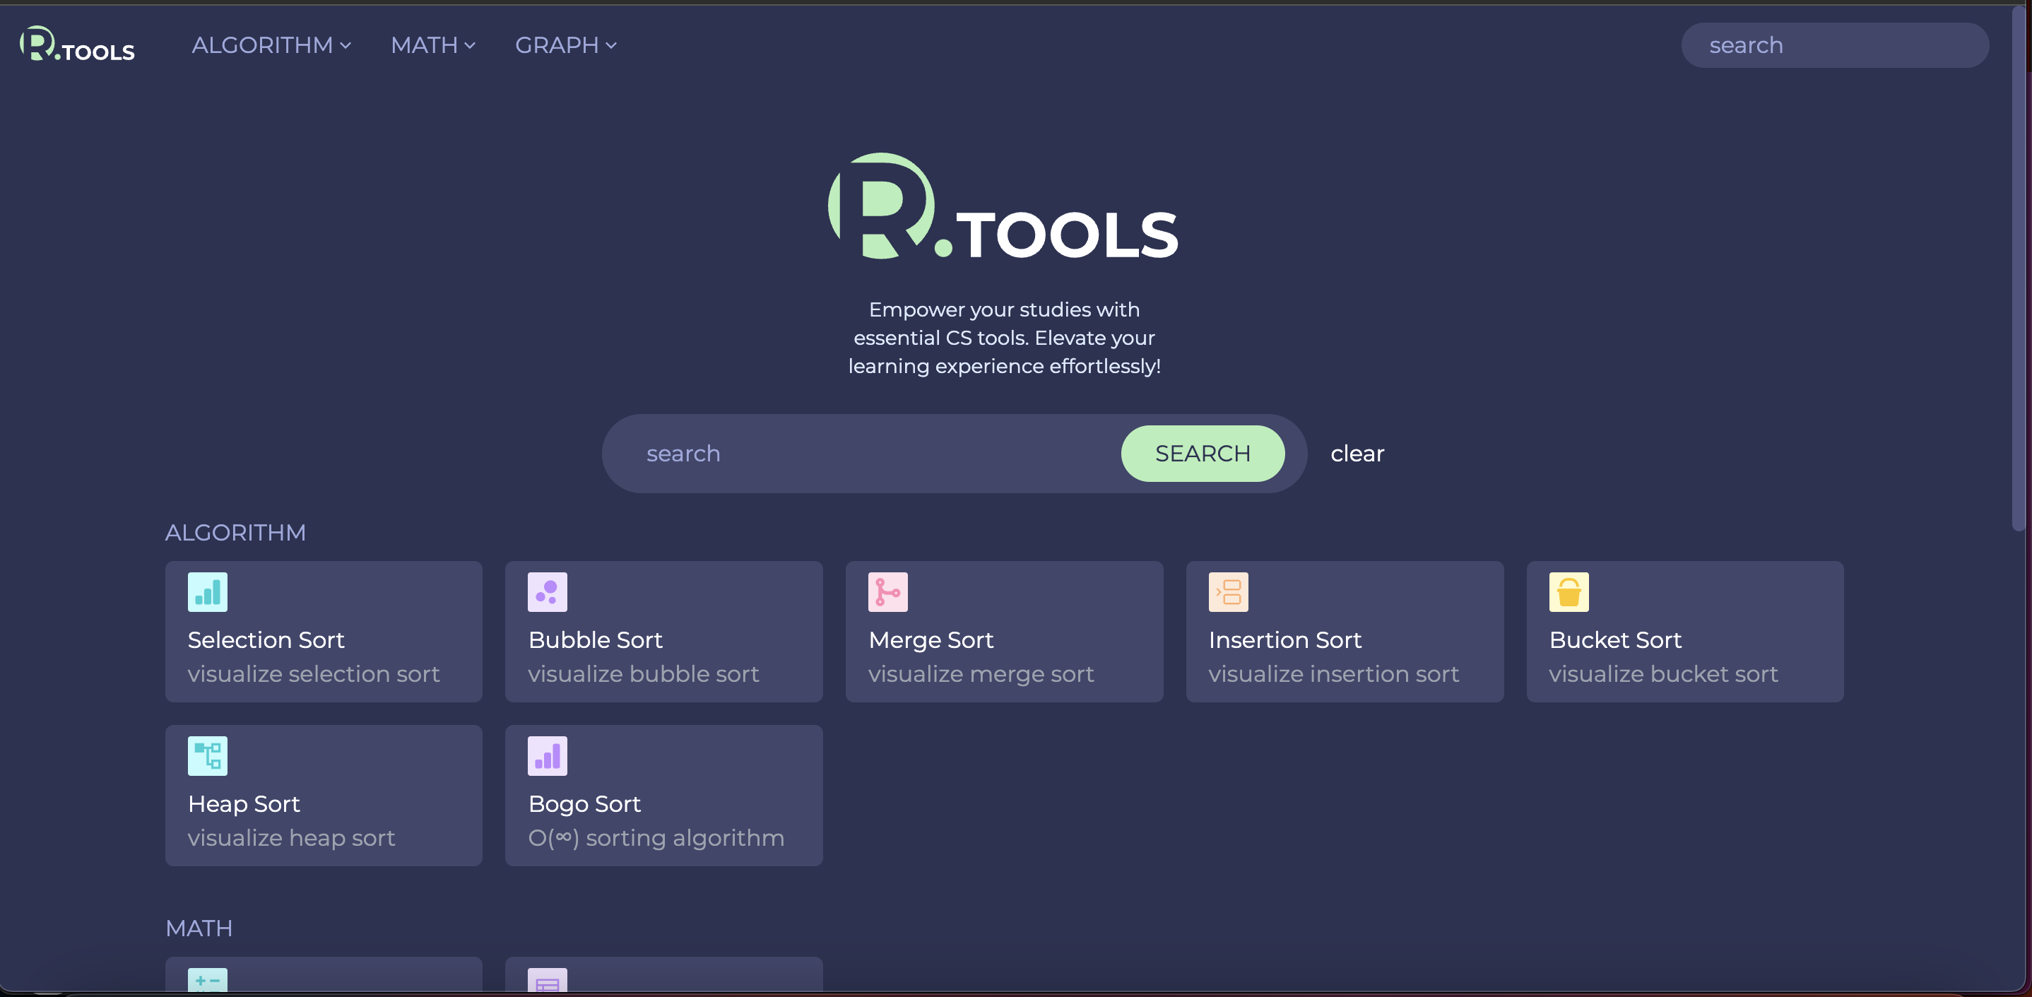The width and height of the screenshot is (2032, 997).
Task: Click the ALGORITHM section heading
Action: click(235, 533)
